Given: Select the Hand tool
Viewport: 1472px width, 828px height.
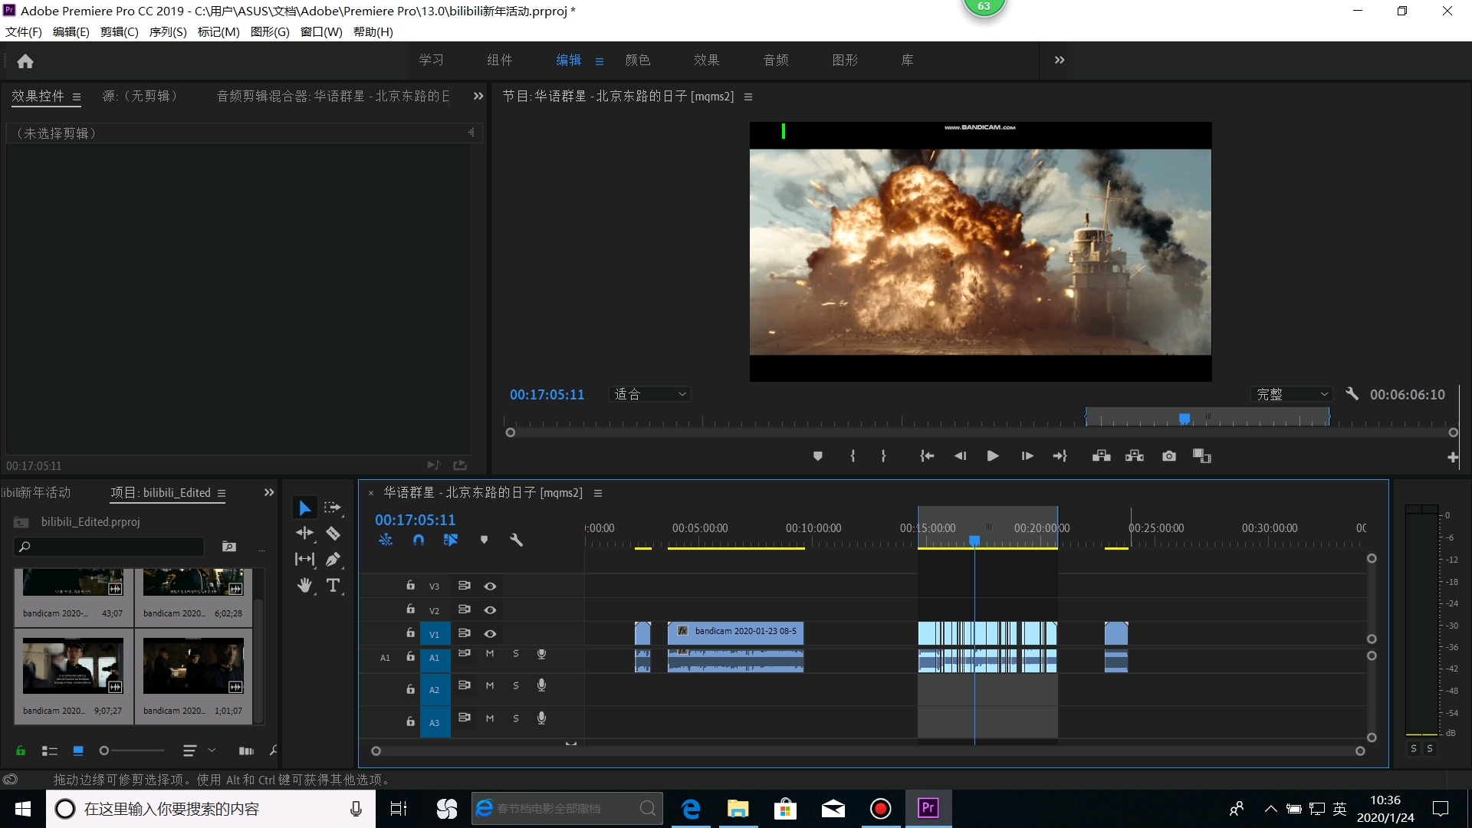Looking at the screenshot, I should [x=304, y=585].
